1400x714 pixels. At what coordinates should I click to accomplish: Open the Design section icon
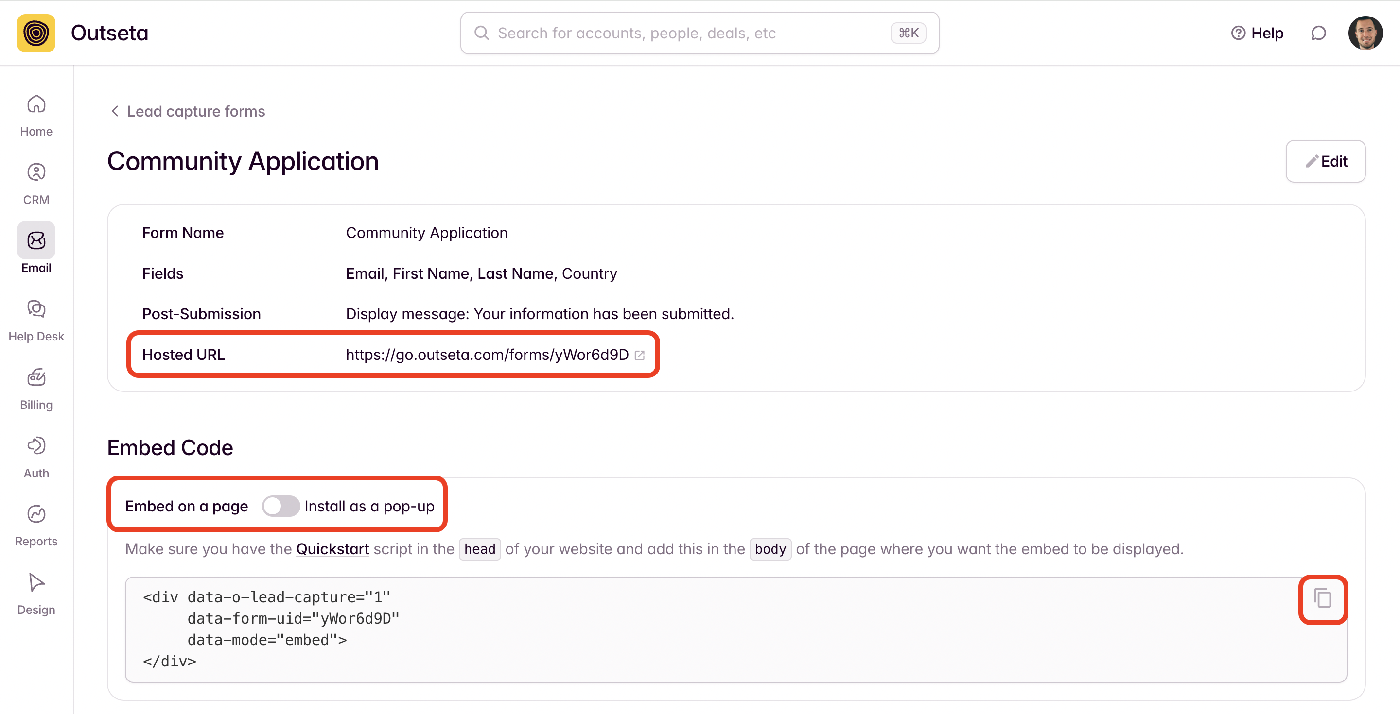[x=36, y=582]
